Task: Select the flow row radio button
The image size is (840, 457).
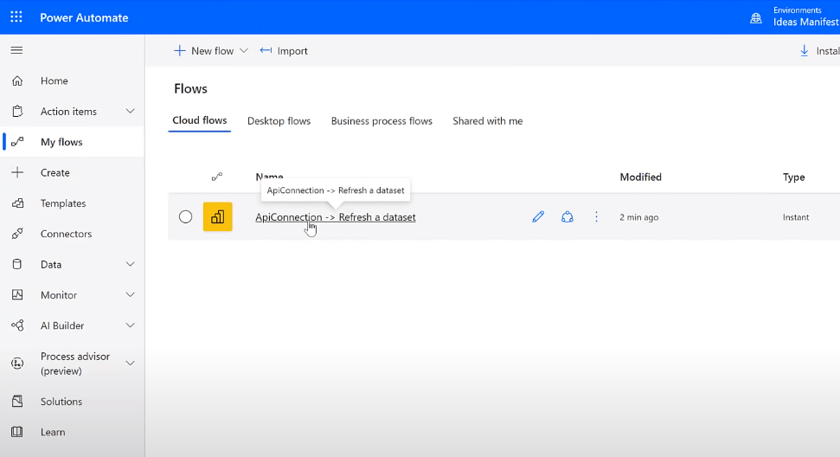Action: click(x=185, y=217)
